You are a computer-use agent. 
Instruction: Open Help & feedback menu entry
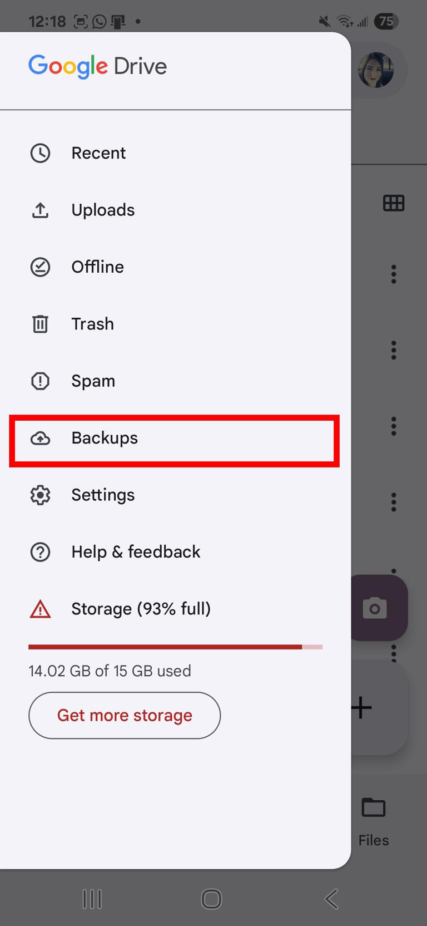coord(135,551)
